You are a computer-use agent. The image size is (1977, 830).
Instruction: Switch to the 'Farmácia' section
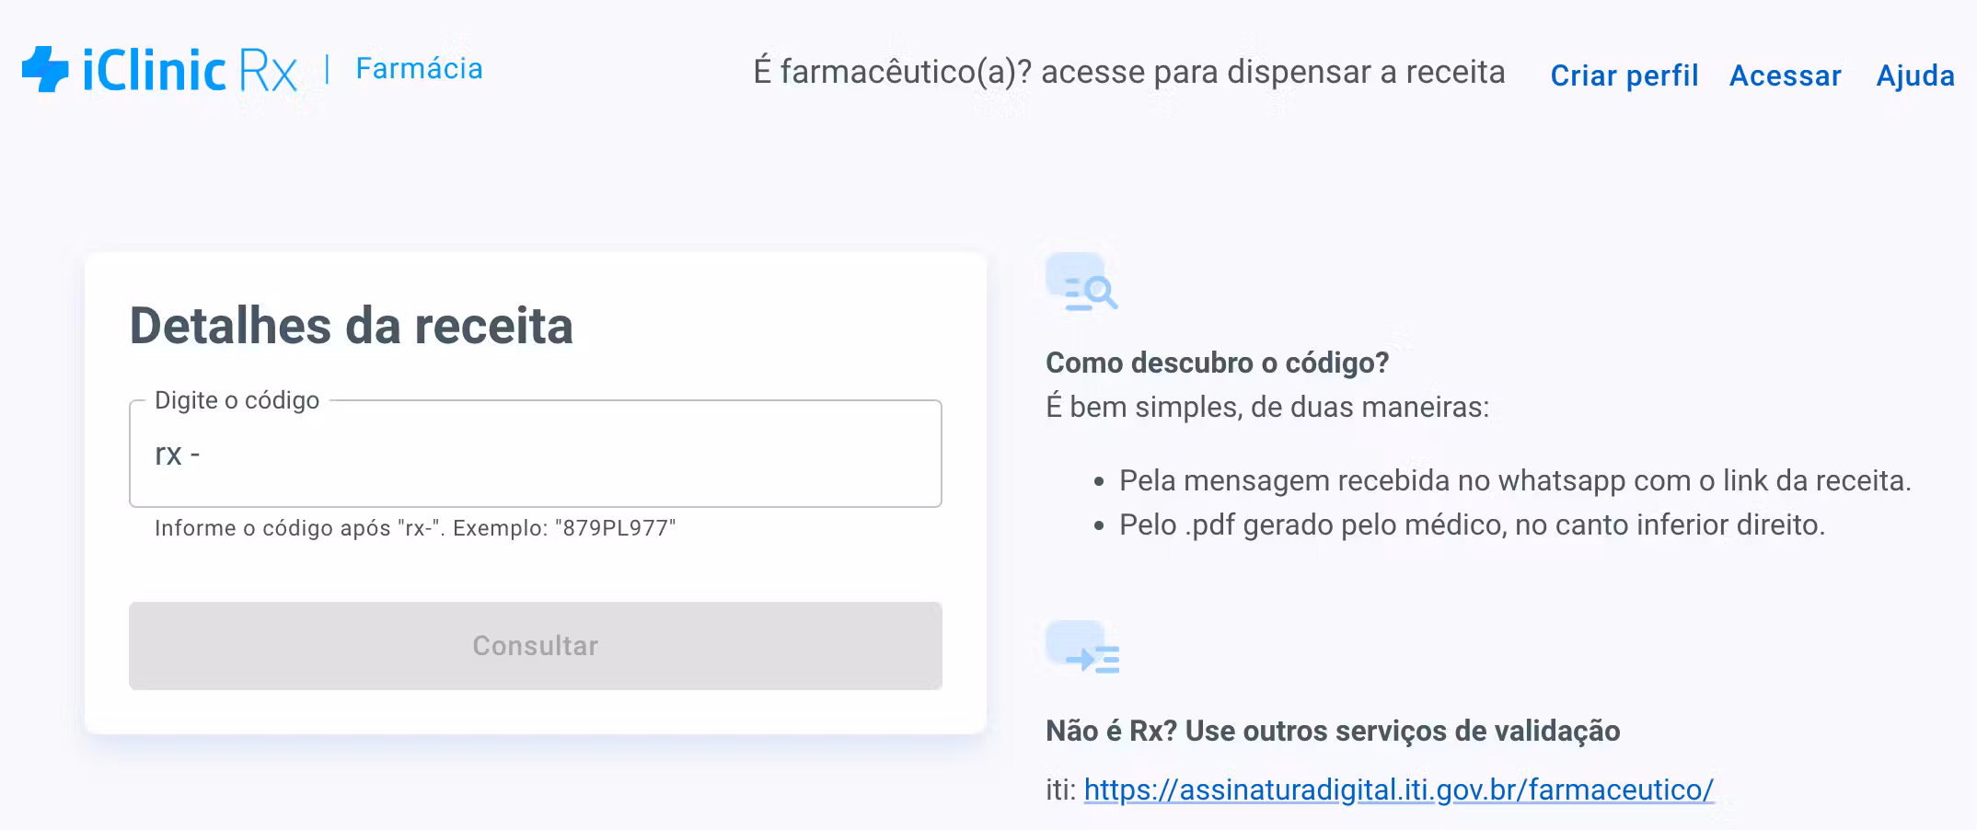coord(418,68)
